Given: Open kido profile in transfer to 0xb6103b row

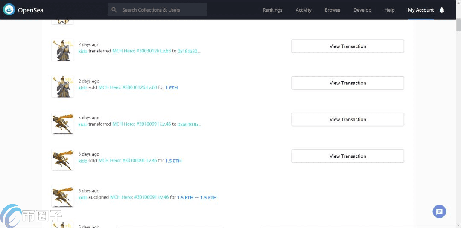Looking at the screenshot, I should pos(83,124).
